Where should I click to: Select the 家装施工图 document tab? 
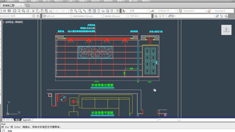click(x=9, y=5)
